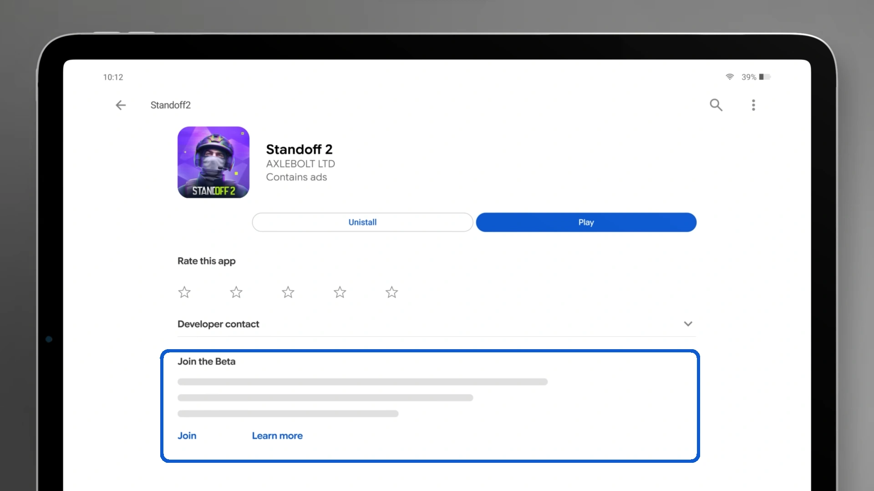874x491 pixels.
Task: Go back using the arrow icon
Action: click(x=121, y=105)
